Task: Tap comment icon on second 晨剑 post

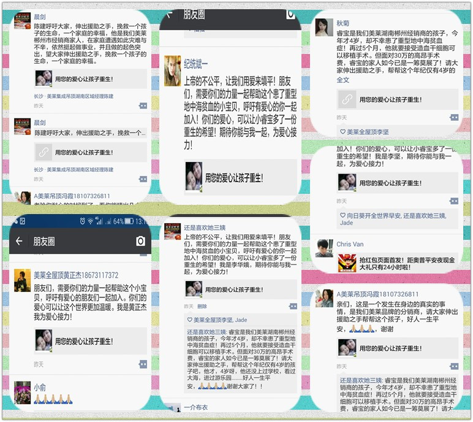Action: 143,179
